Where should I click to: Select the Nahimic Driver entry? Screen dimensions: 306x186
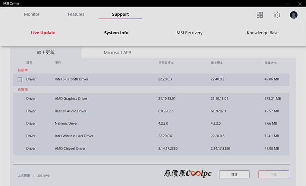pyautogui.click(x=66, y=123)
